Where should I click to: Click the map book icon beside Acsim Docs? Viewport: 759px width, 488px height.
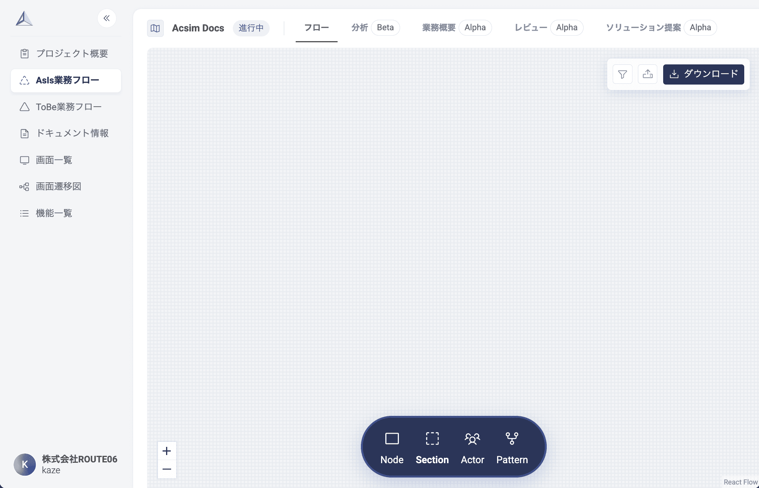(x=155, y=28)
